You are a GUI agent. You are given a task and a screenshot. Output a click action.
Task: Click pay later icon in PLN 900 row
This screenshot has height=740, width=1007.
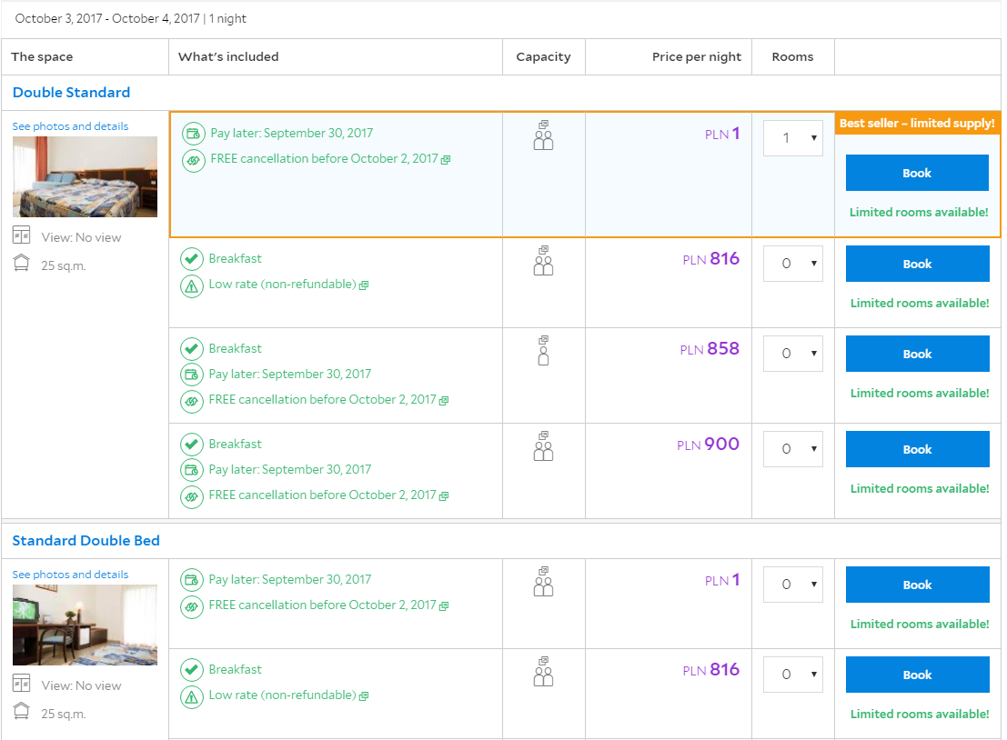coord(191,470)
